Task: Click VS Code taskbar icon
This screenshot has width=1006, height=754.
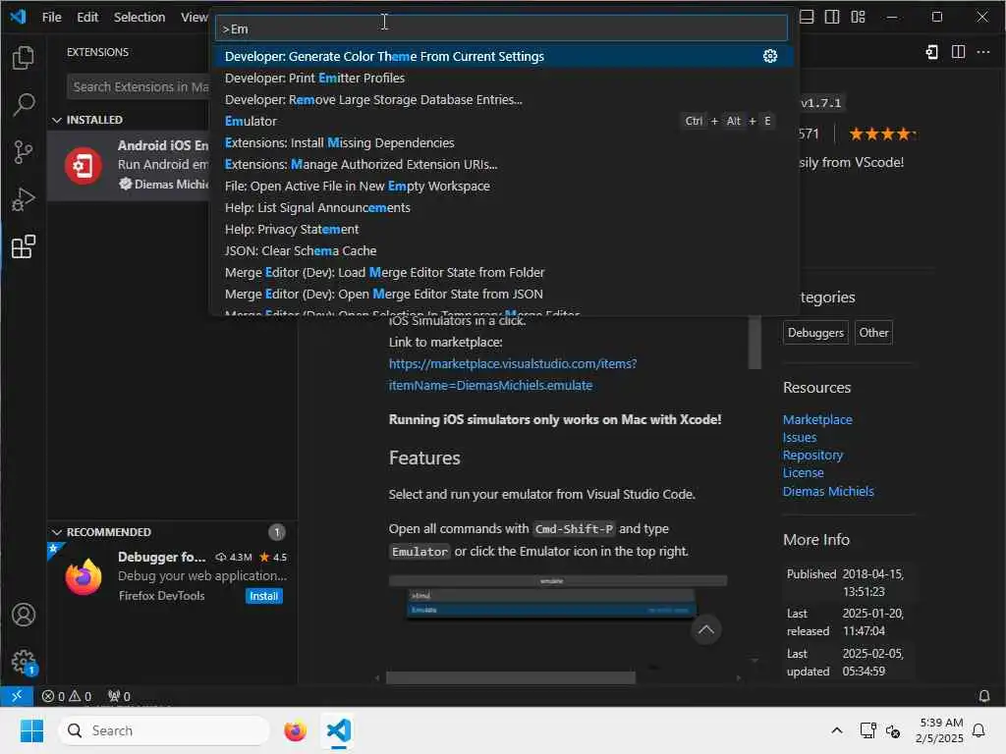Action: 339,730
